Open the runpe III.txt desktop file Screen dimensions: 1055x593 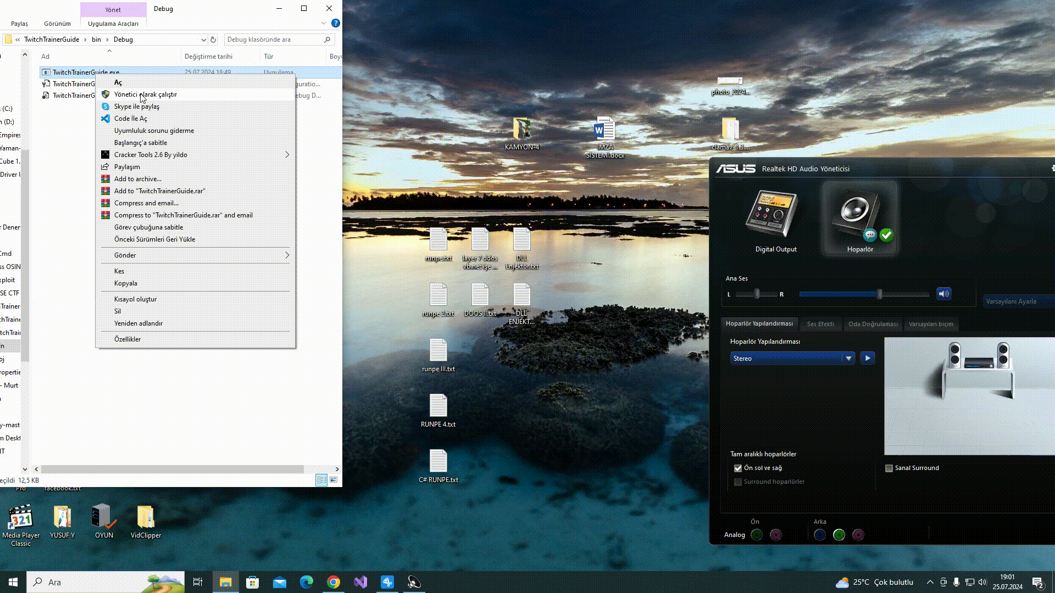pyautogui.click(x=438, y=355)
